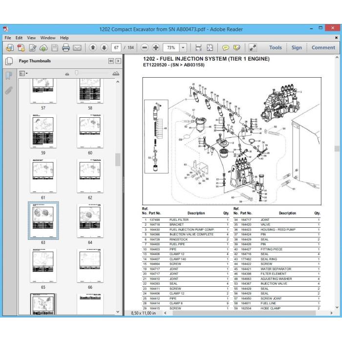Viewport: 342px width, 342px height.
Task: Select page 57 thumbnail
Action: 43,91
